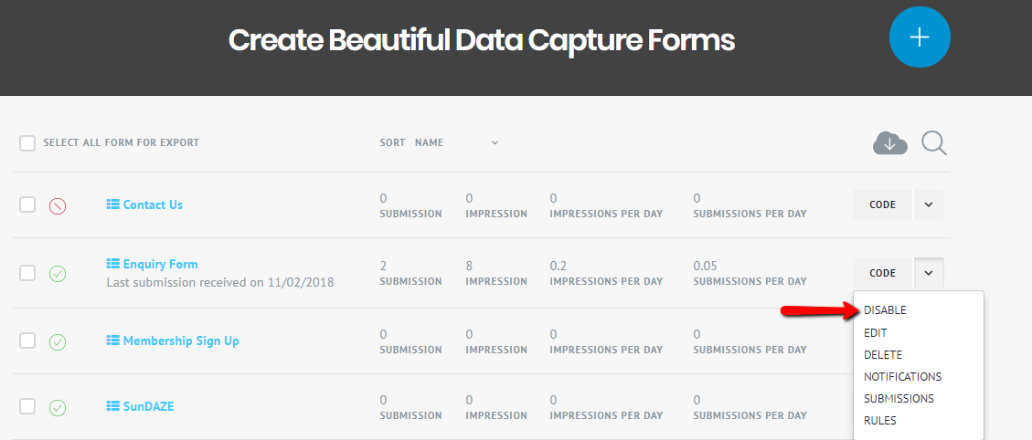Image resolution: width=1032 pixels, height=440 pixels.
Task: Click the blue add new form button
Action: pyautogui.click(x=920, y=37)
